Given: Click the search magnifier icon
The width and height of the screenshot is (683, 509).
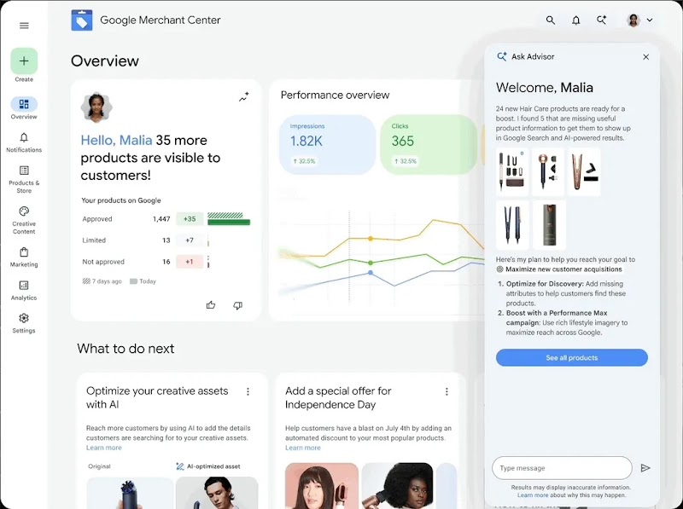Looking at the screenshot, I should click(551, 20).
